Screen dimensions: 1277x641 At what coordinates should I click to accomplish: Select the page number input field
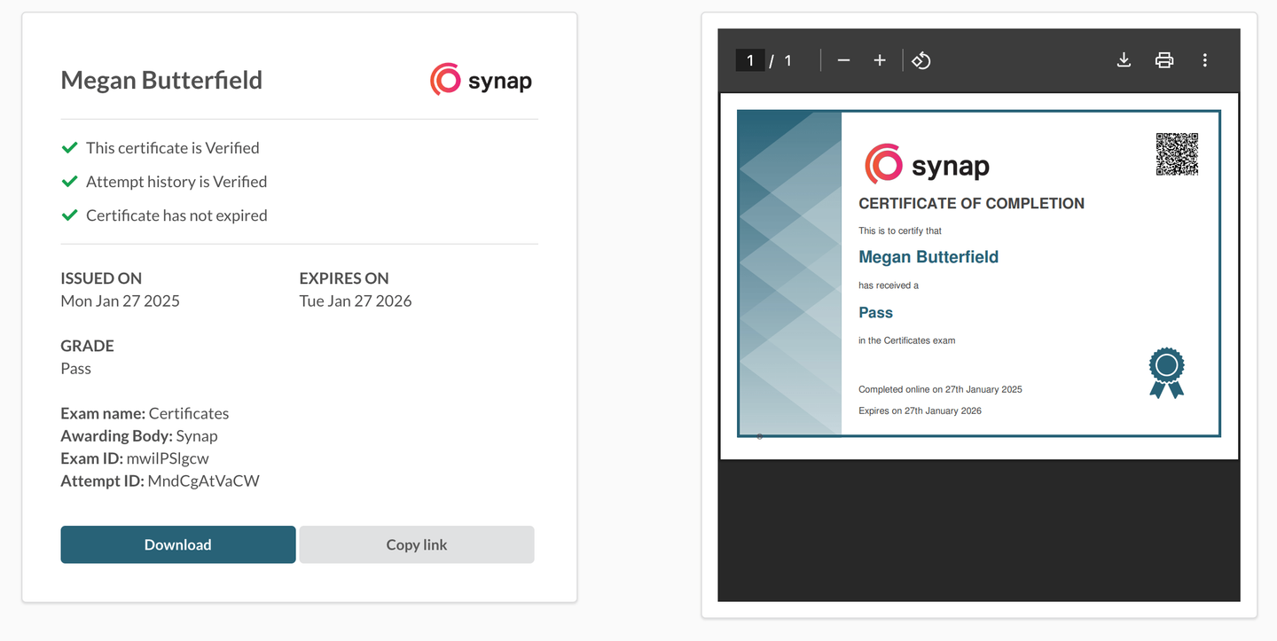[x=749, y=60]
